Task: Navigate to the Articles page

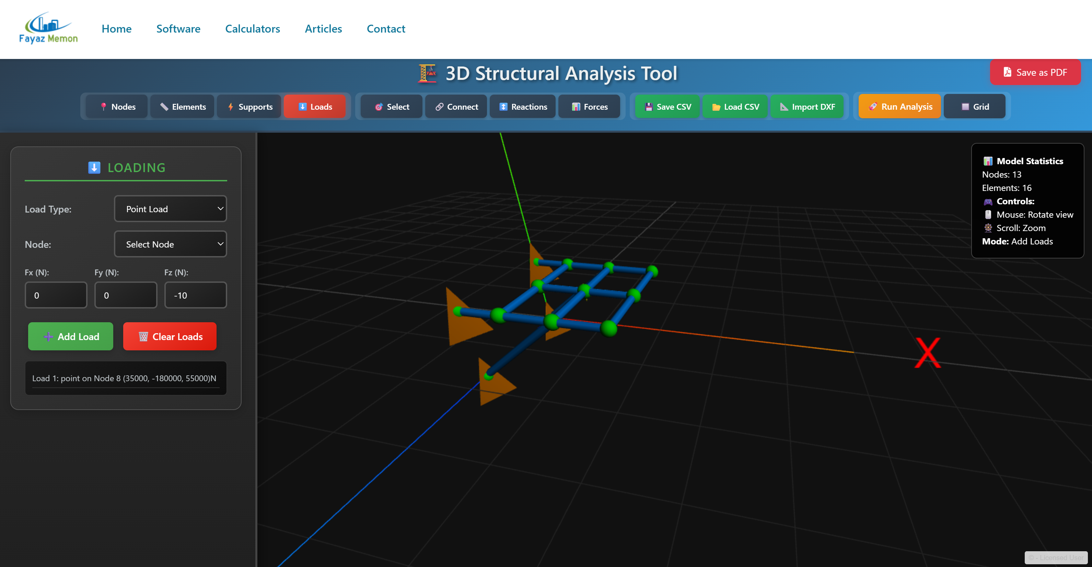Action: [323, 28]
